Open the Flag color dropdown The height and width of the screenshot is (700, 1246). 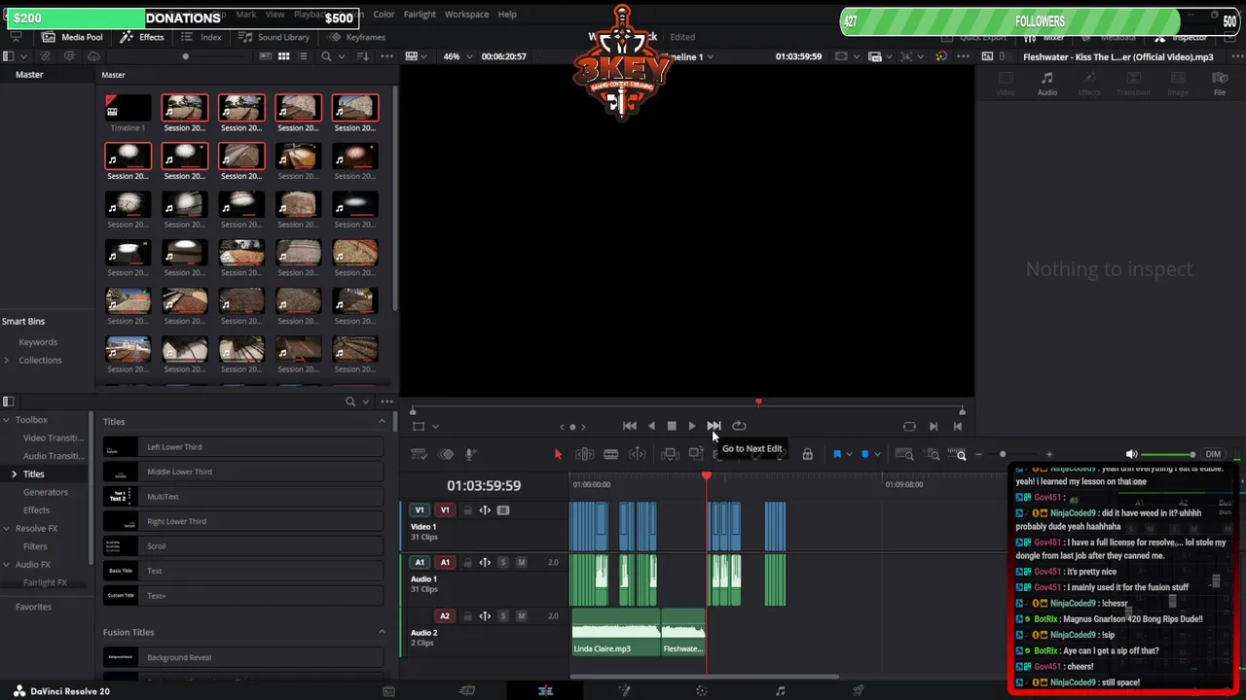coord(849,454)
